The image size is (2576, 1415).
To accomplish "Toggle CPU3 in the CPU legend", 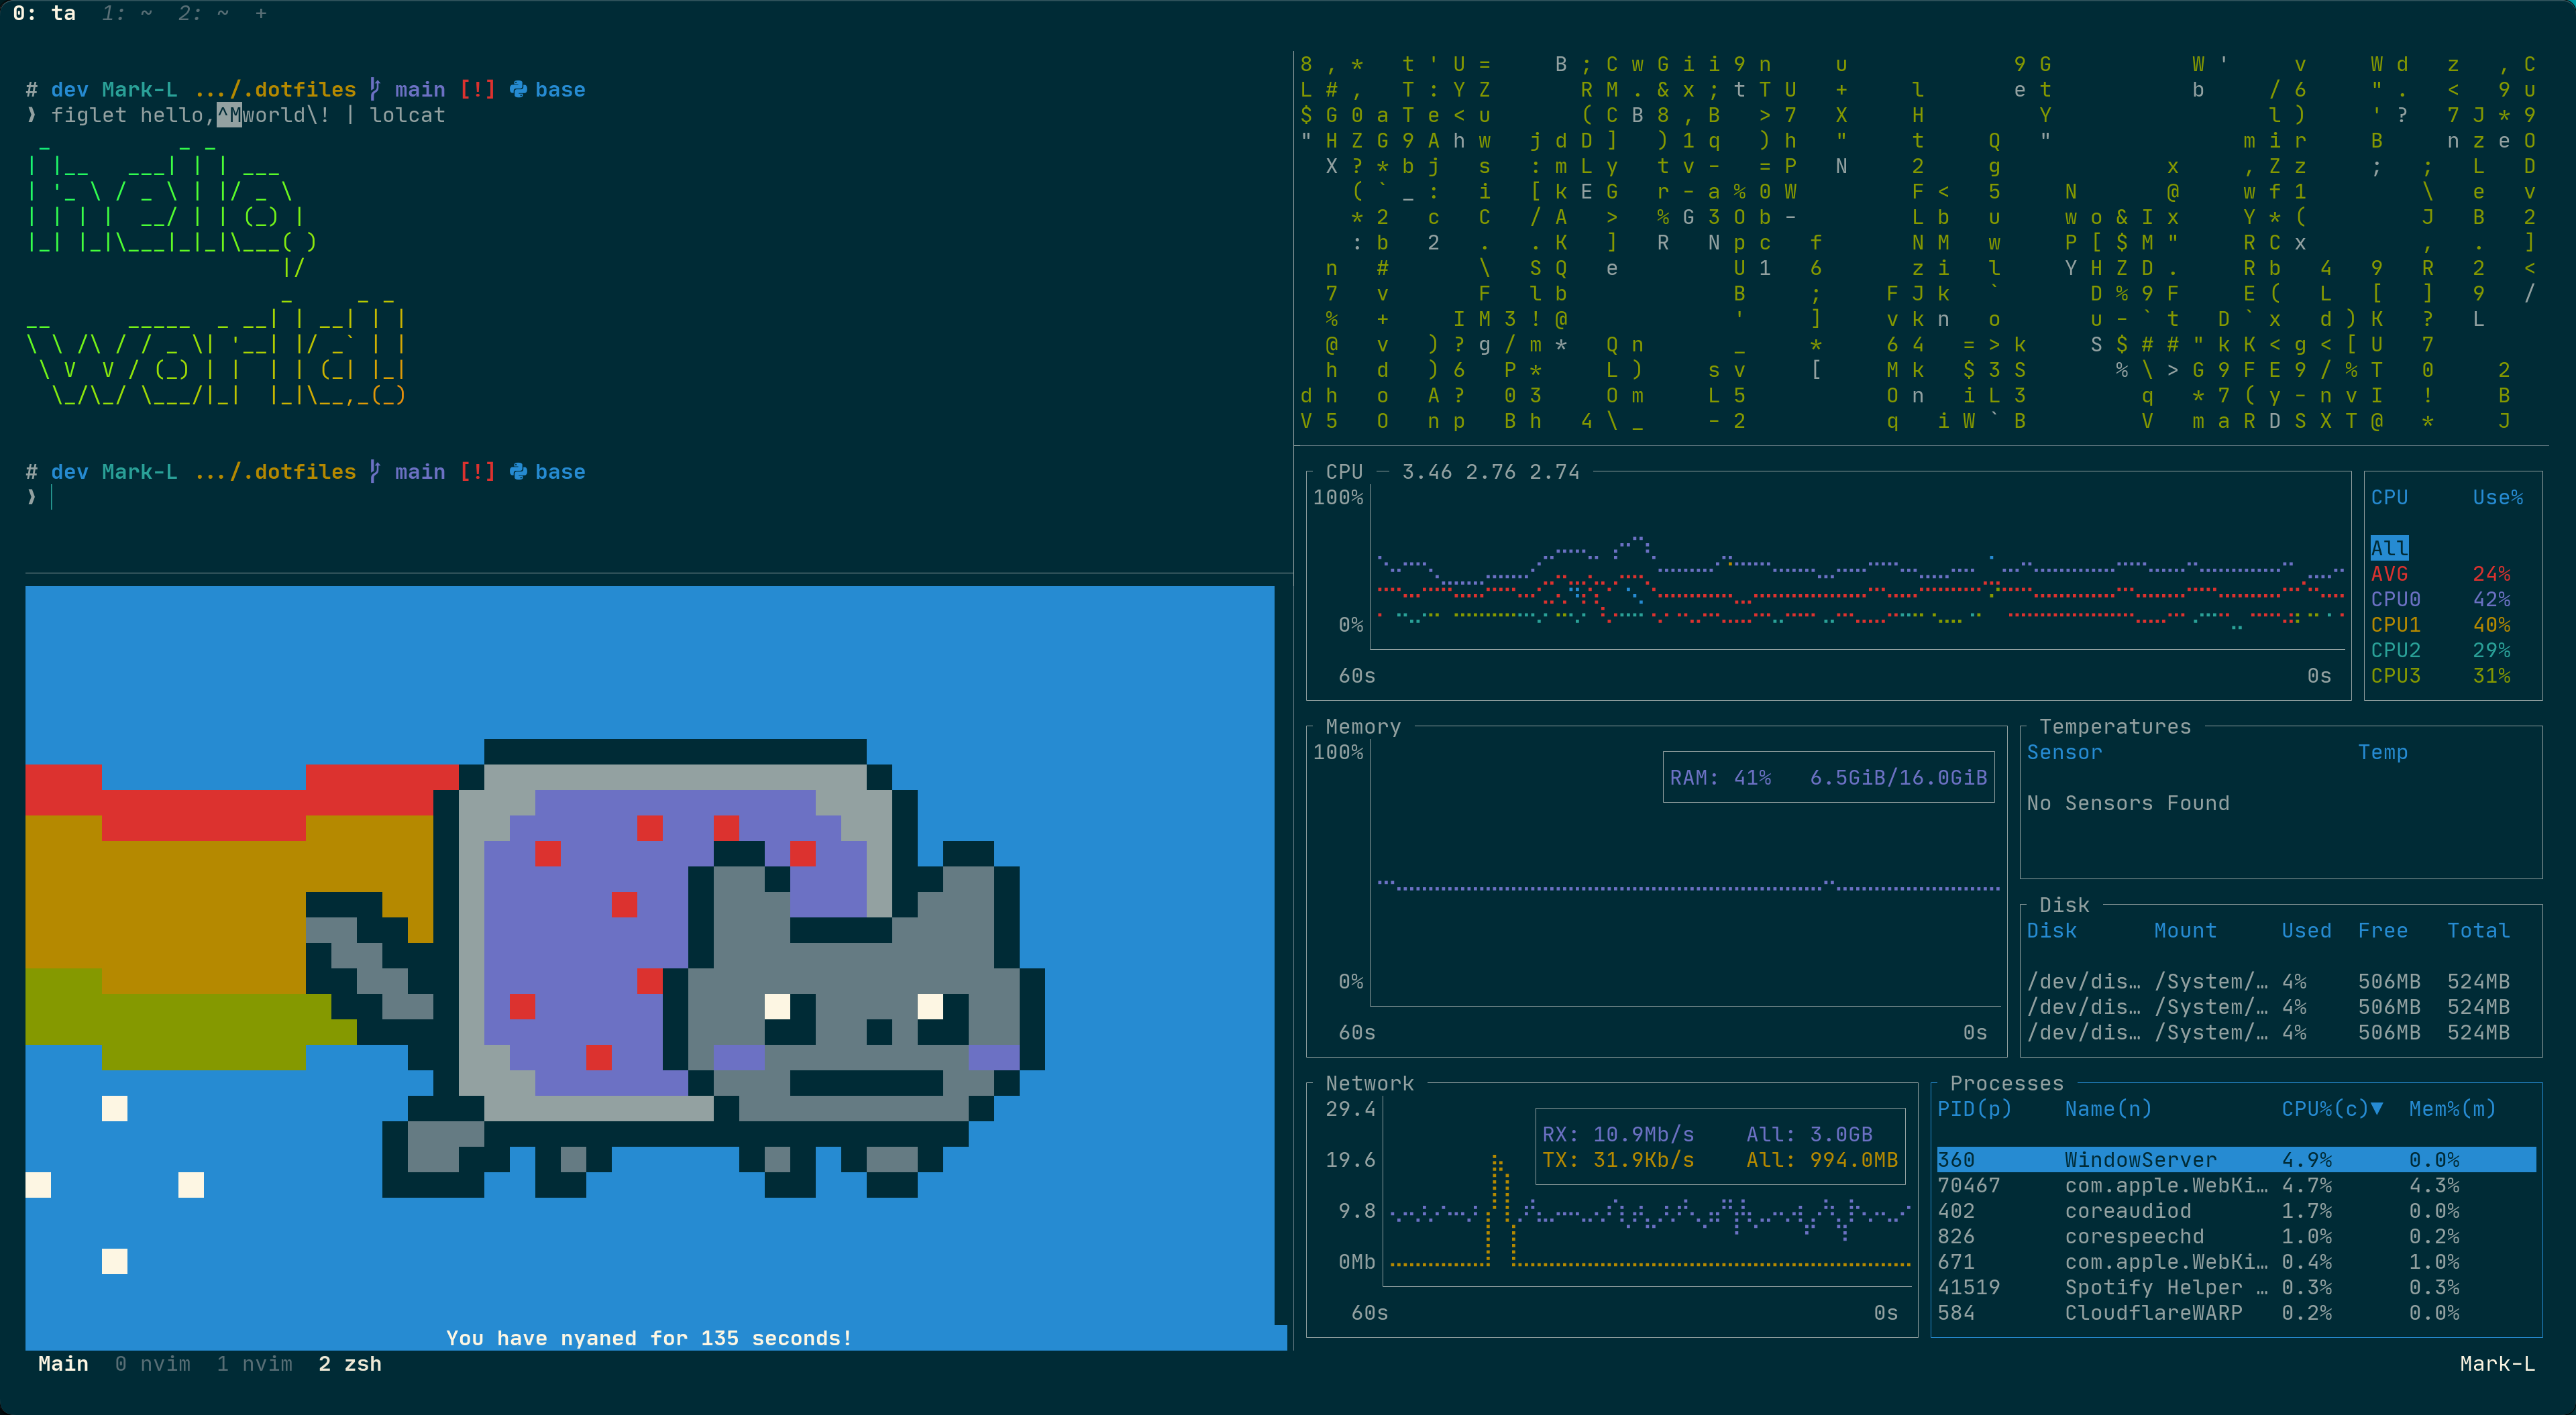I will click(x=2395, y=676).
